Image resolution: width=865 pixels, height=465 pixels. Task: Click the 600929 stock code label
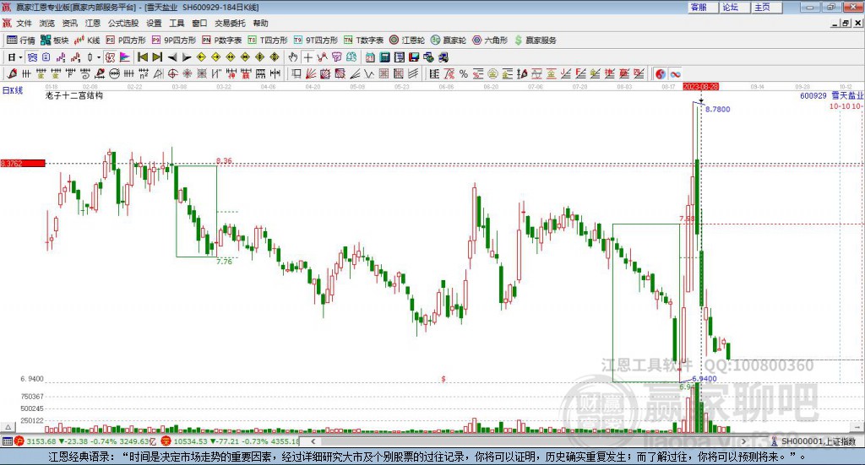tap(813, 96)
